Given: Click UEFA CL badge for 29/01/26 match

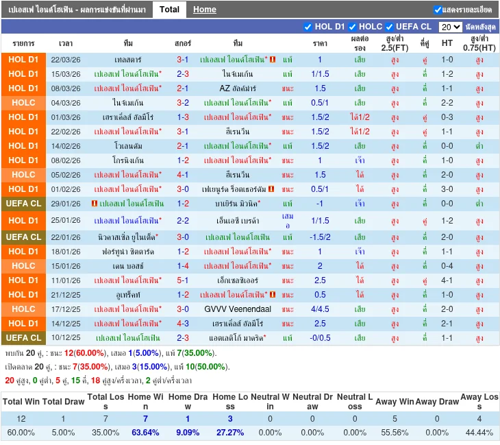Looking at the screenshot, I should tap(23, 204).
